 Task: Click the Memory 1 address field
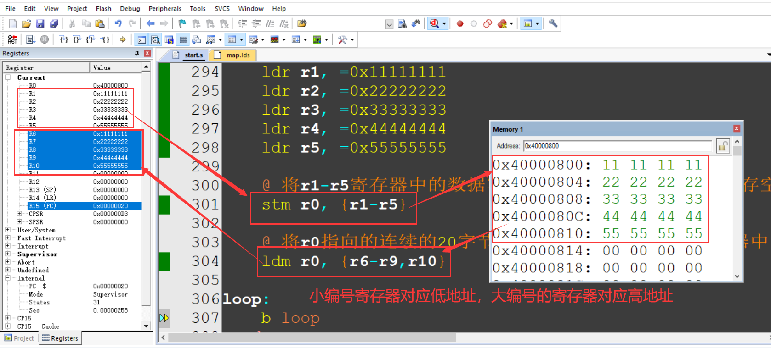pos(618,146)
